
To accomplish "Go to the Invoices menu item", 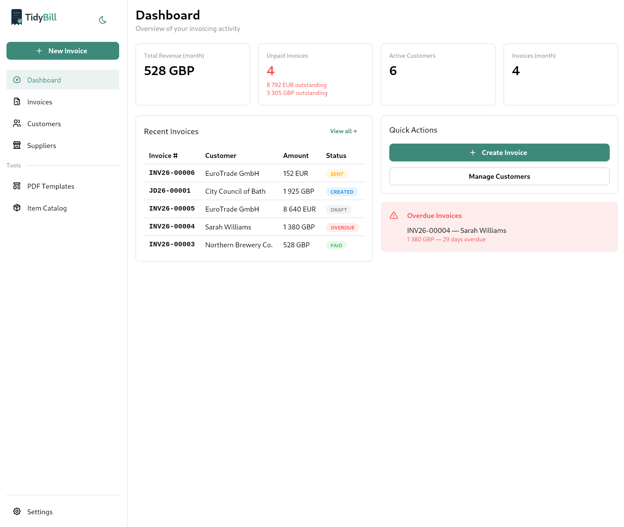I will tap(40, 102).
